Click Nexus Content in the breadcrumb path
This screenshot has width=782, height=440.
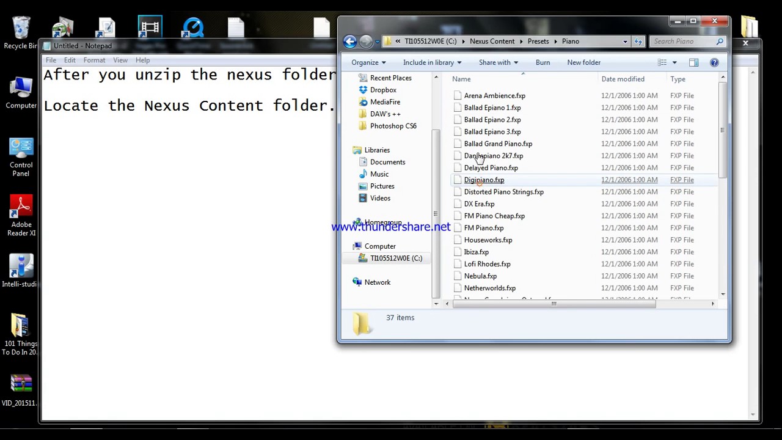[492, 42]
